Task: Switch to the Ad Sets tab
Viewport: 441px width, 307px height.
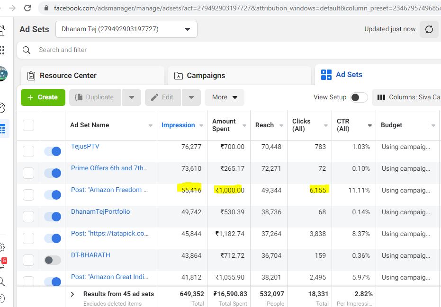Action: tap(378, 75)
